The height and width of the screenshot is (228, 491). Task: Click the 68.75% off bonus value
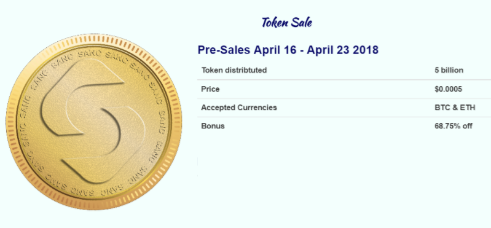(454, 126)
